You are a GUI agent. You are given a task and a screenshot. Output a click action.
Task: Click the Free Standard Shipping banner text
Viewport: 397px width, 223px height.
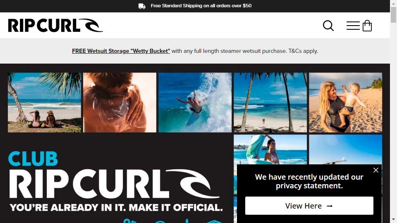pos(201,5)
